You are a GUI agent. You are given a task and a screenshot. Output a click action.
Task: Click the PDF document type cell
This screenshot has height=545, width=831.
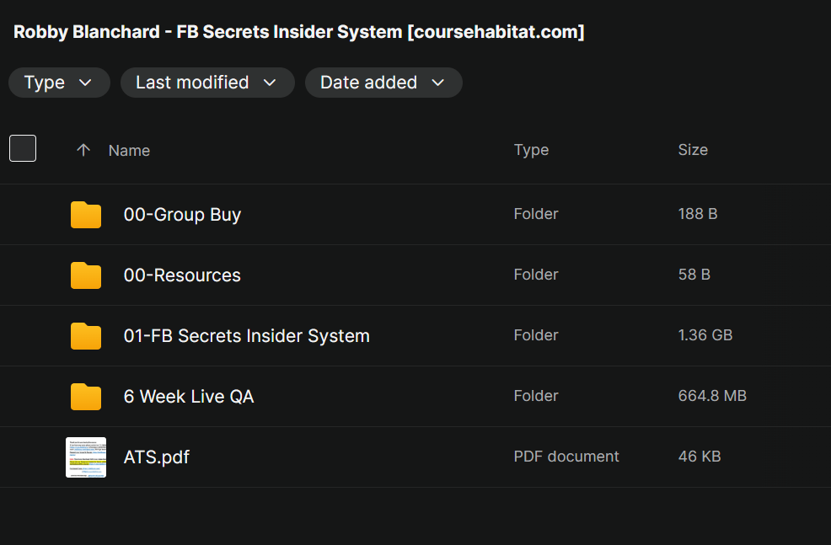[x=566, y=457]
